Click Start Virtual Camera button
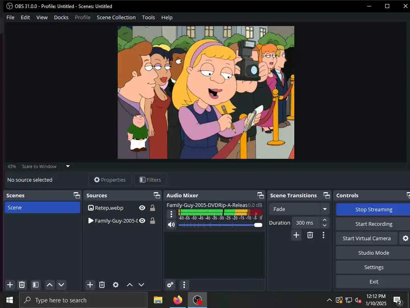 point(367,238)
